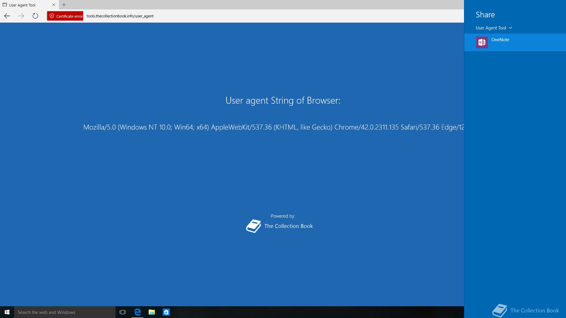Screen dimensions: 566x318
Task: Click the Search the web and Windows box
Action: 65,312
